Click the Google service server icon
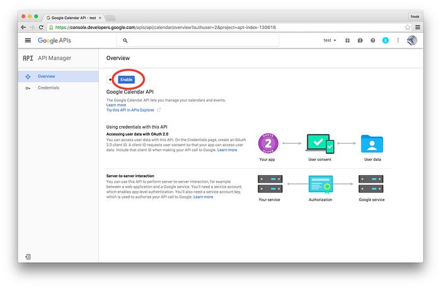Viewport: 441px width, 288px height. click(x=371, y=184)
